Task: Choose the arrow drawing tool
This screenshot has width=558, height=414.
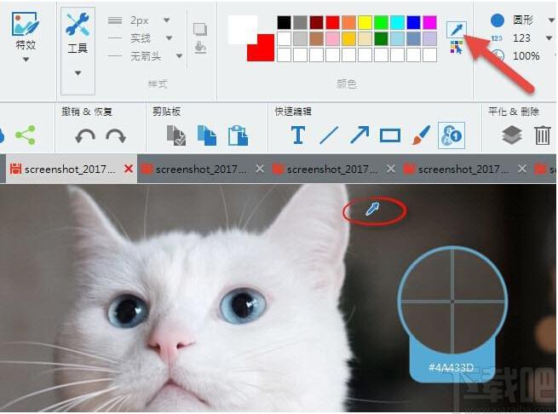Action: tap(360, 135)
